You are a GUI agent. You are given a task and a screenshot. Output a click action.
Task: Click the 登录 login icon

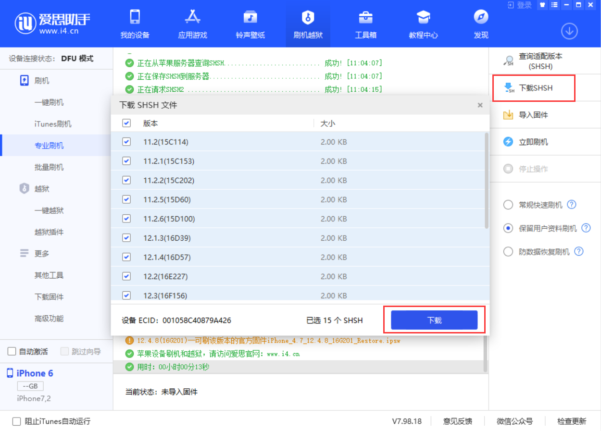click(x=511, y=5)
